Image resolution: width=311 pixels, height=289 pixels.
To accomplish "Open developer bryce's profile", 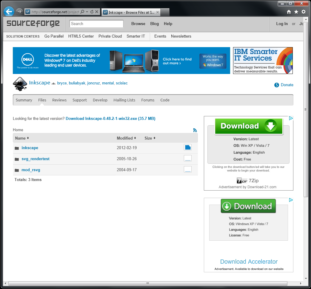I will [62, 83].
